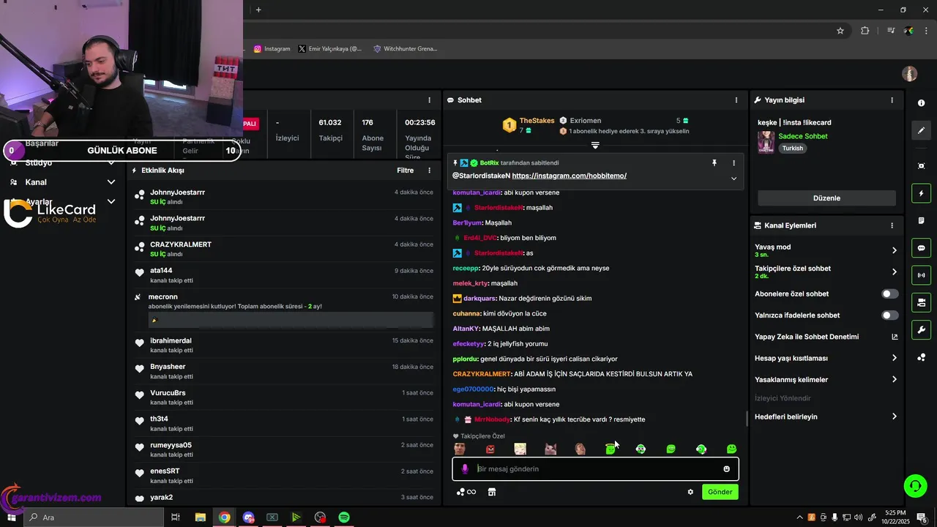Open Takipçilere özel sohbet settings

(x=826, y=272)
